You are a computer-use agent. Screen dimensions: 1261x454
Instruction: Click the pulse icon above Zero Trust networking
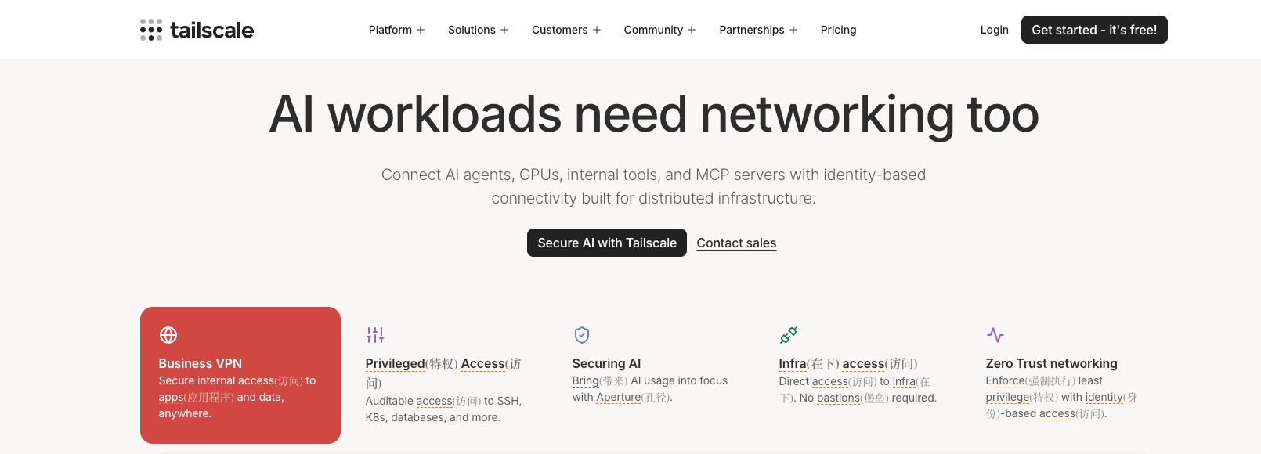(995, 335)
